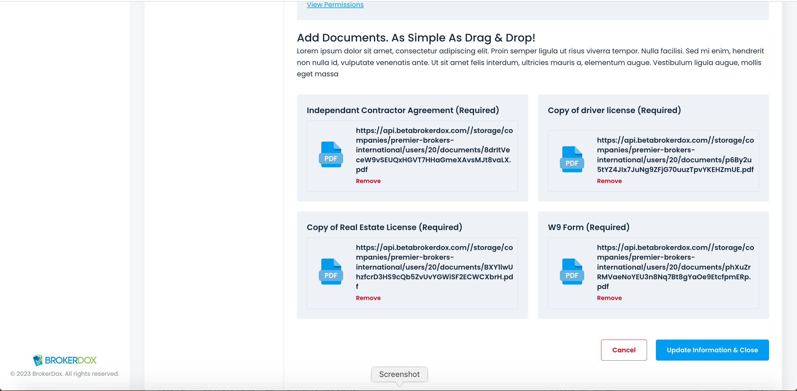Remove the driver license document
The image size is (797, 391).
point(609,181)
